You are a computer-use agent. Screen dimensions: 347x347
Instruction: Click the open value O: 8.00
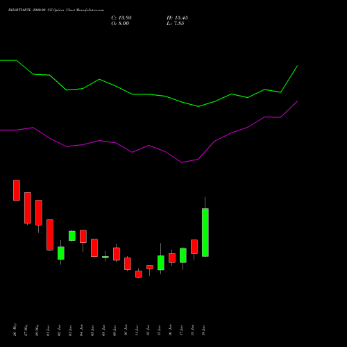point(120,24)
